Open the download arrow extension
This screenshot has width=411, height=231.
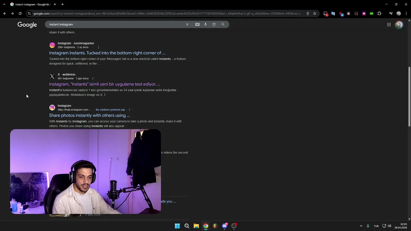pos(348,13)
